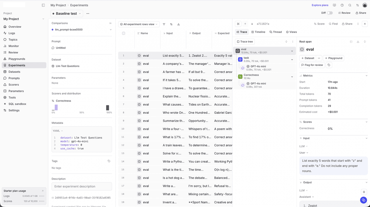Image resolution: width=370 pixels, height=207 pixels.
Task: Click the Explore plans link
Action: (x=320, y=5)
